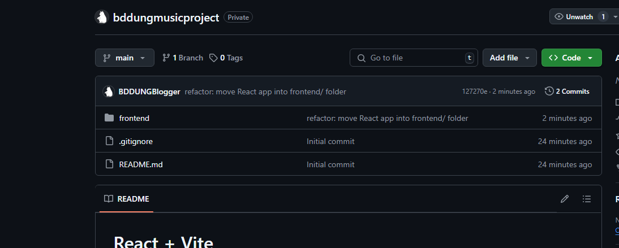Image resolution: width=619 pixels, height=248 pixels.
Task: Open commit hash 127270e
Action: tap(475, 92)
